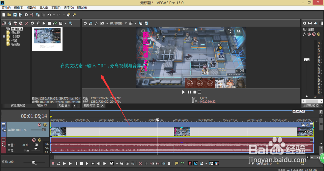Create a new project with the blank page icon
This screenshot has height=171, width=324.
4,15
